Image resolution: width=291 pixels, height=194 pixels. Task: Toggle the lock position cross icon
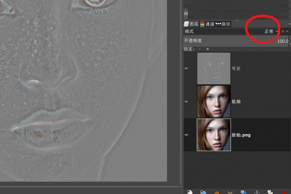[x=203, y=49]
